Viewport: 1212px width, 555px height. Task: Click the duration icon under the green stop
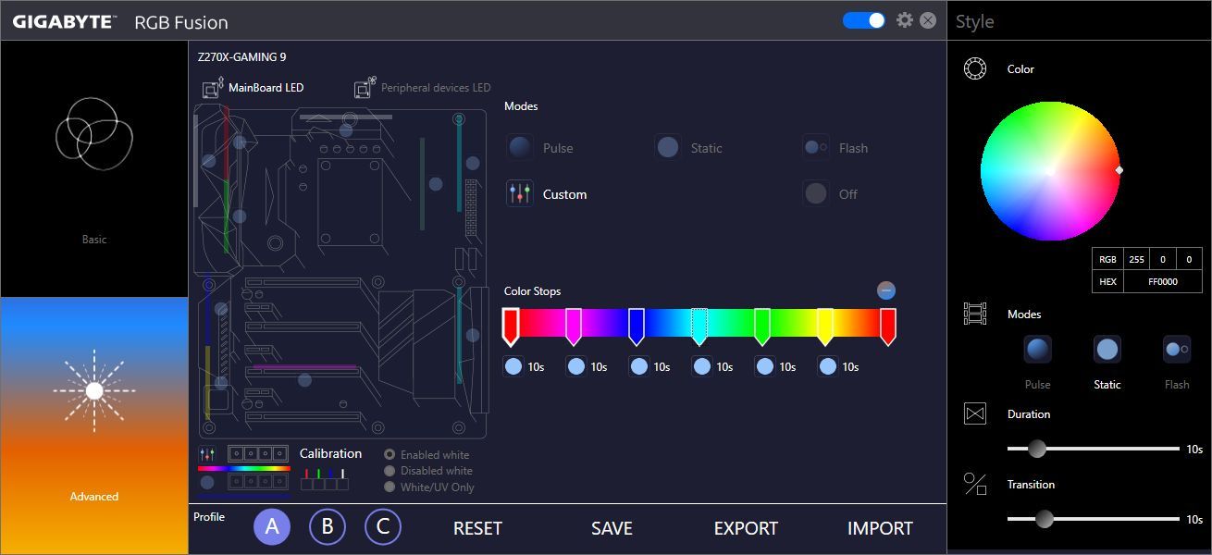click(x=765, y=366)
